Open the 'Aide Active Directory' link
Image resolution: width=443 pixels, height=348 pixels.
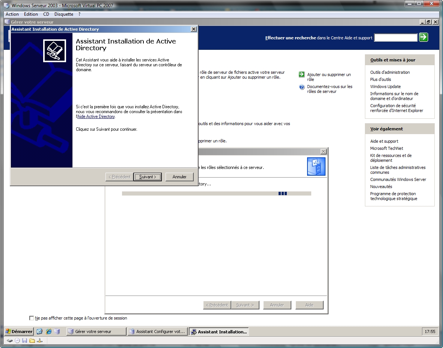pyautogui.click(x=96, y=116)
